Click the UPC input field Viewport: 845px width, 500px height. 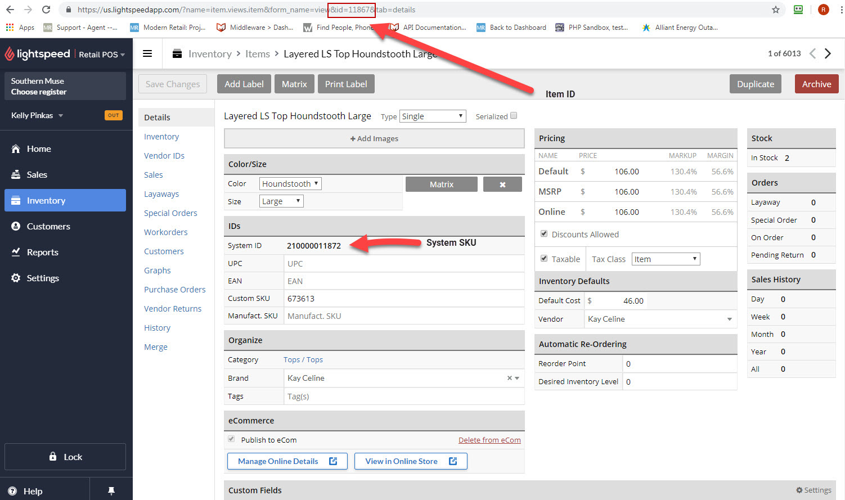click(x=404, y=263)
